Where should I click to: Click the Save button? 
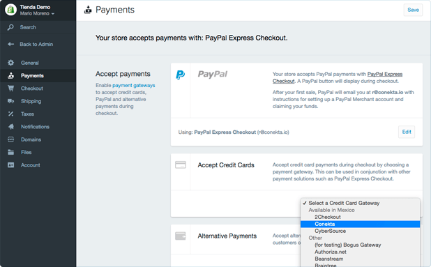click(x=413, y=10)
